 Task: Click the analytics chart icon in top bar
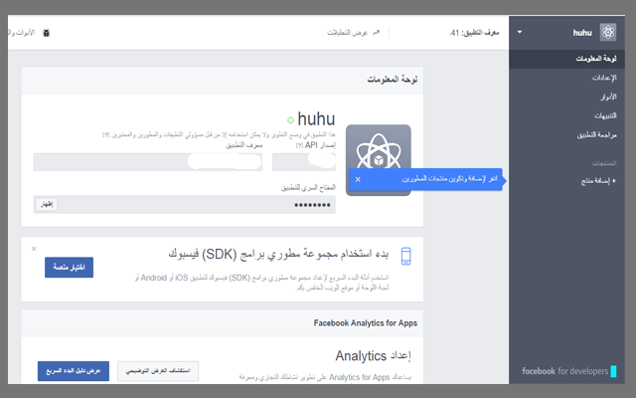pyautogui.click(x=377, y=33)
